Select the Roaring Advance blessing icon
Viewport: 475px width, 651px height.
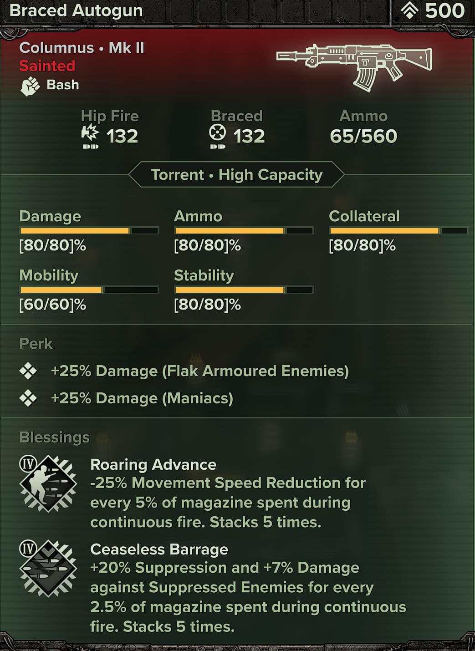pyautogui.click(x=48, y=483)
